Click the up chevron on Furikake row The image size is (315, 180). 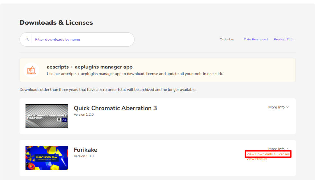(x=288, y=149)
